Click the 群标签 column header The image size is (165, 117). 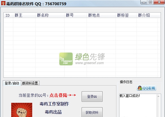click(126, 15)
